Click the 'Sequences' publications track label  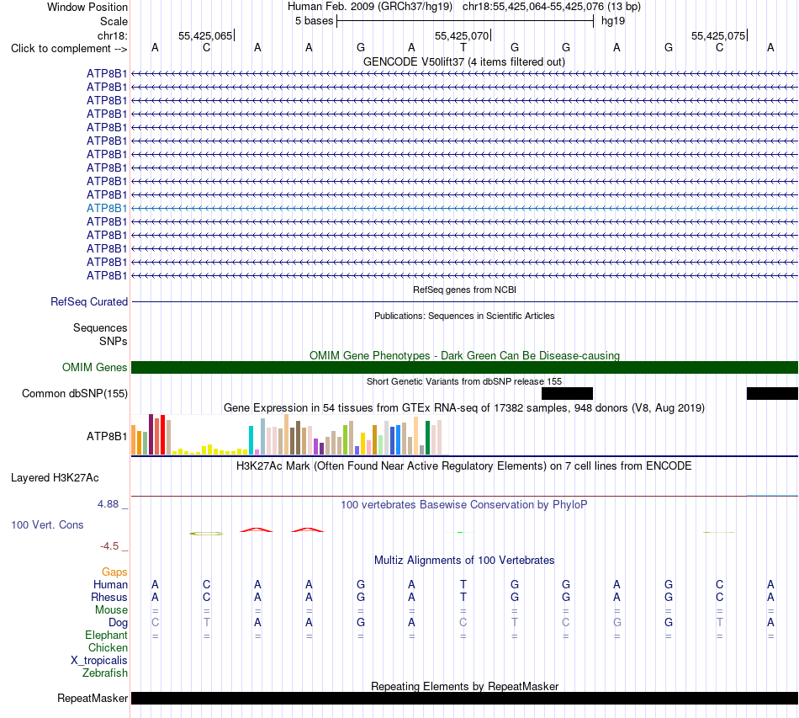coord(100,328)
